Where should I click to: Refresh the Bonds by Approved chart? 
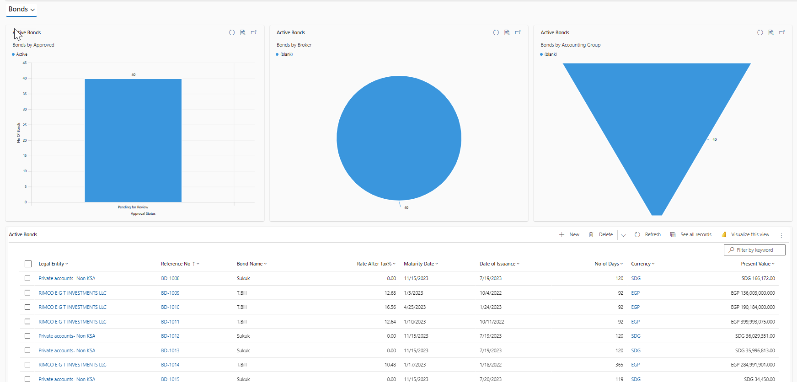tap(232, 32)
